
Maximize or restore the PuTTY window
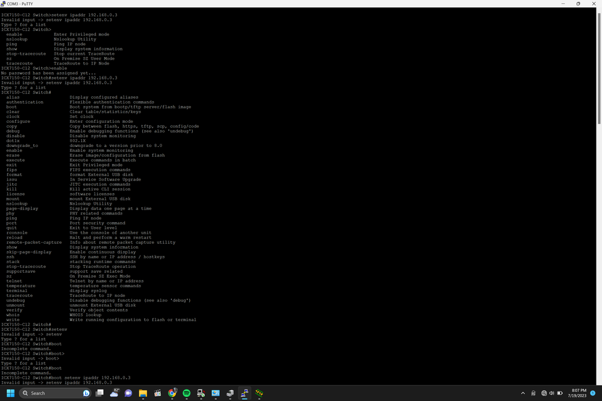(578, 4)
